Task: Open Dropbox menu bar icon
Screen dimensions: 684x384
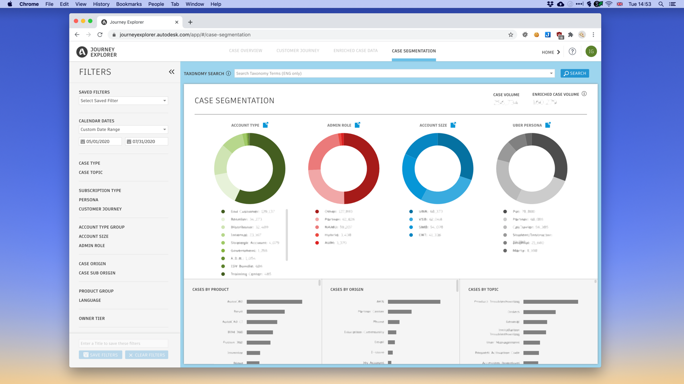Action: 550,4
